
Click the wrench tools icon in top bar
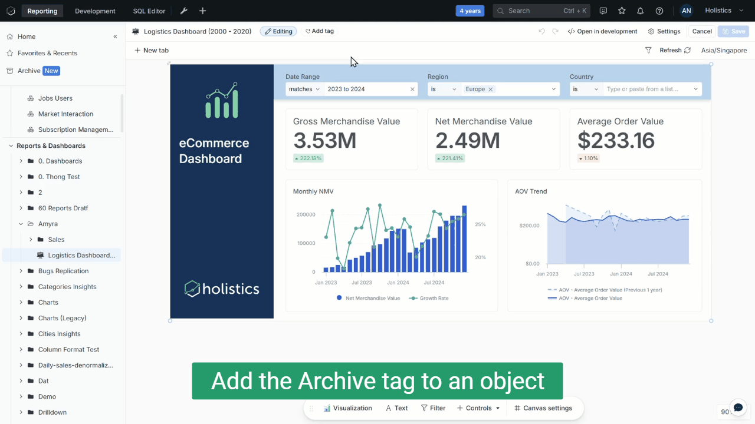point(183,11)
